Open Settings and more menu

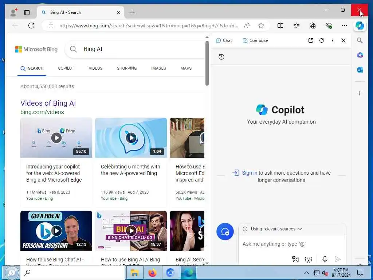(345, 26)
